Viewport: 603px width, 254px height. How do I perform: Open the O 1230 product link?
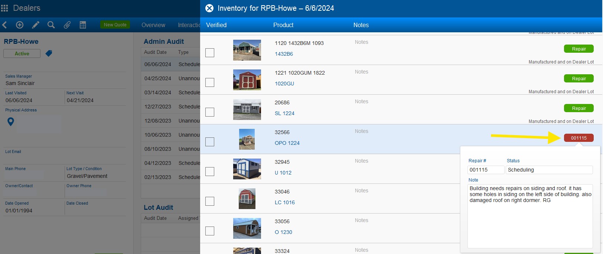[283, 232]
